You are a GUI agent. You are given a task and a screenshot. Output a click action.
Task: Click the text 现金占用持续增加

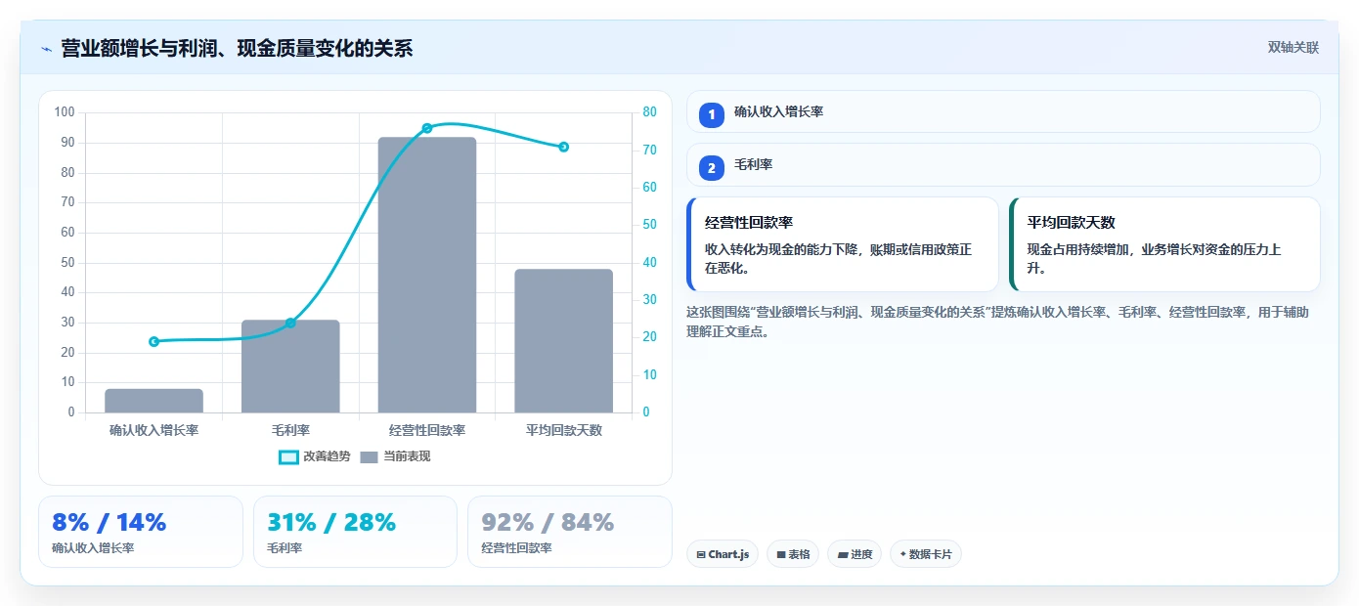[x=1078, y=250]
